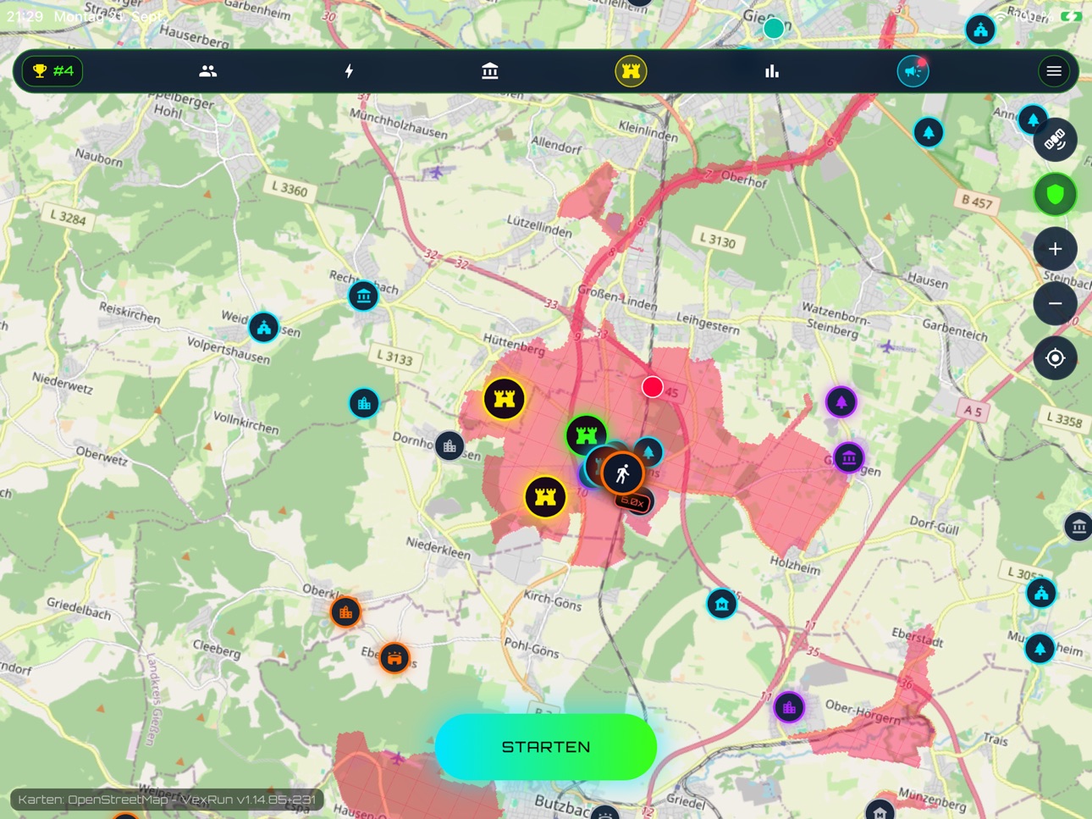Select the orange building marker at Oberkleen
Screen dimensions: 1092x819
[345, 611]
